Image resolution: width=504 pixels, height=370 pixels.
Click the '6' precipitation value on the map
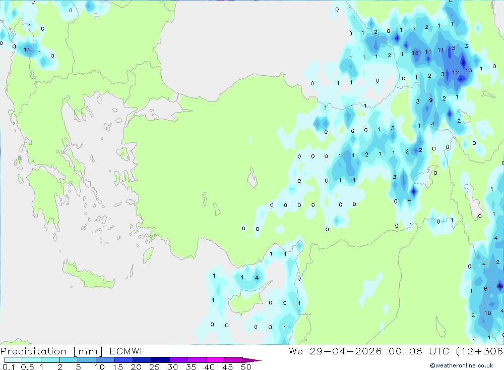[486, 289]
